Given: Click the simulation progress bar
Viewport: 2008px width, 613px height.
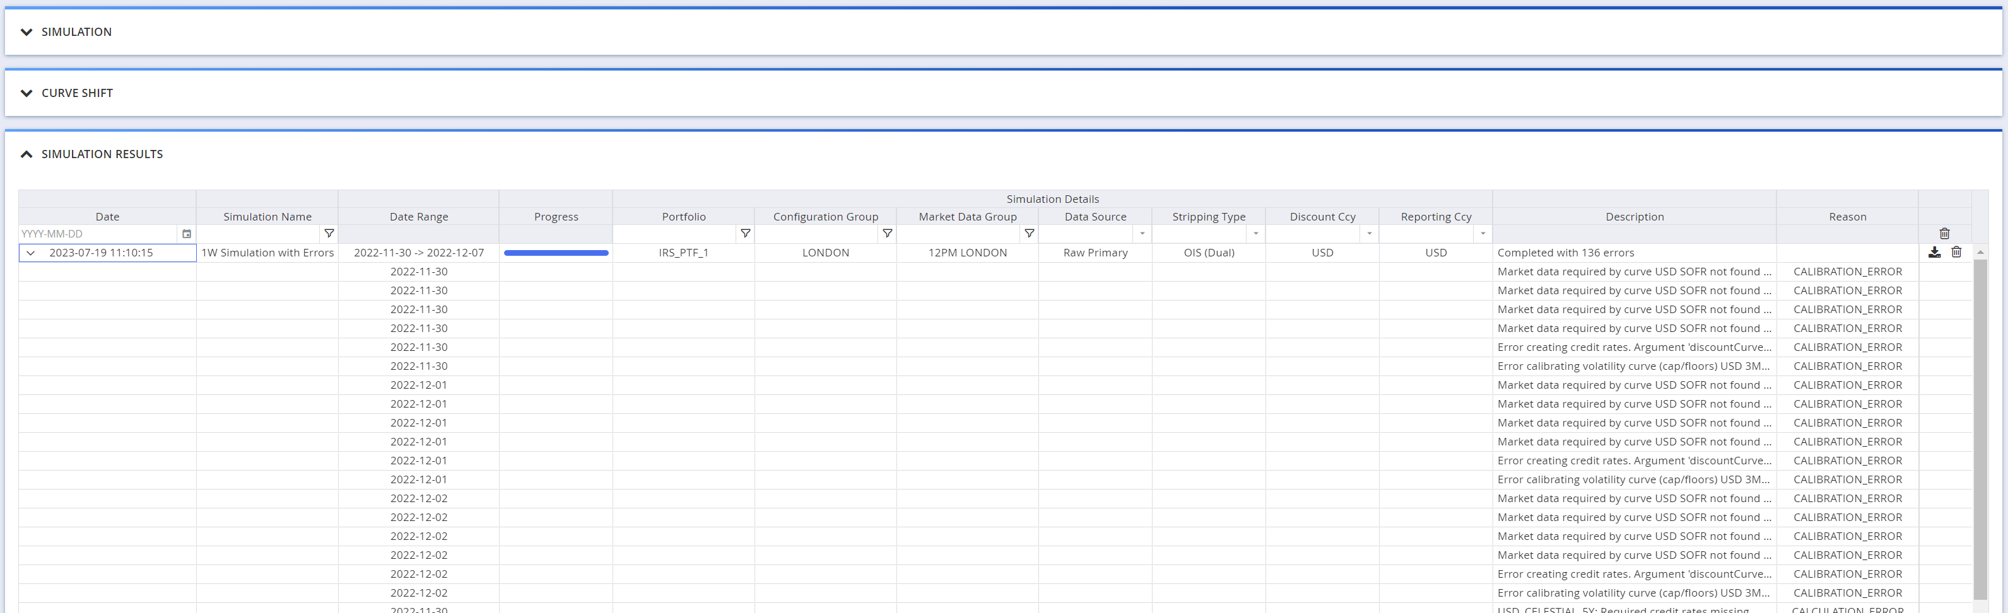Looking at the screenshot, I should click(x=556, y=253).
